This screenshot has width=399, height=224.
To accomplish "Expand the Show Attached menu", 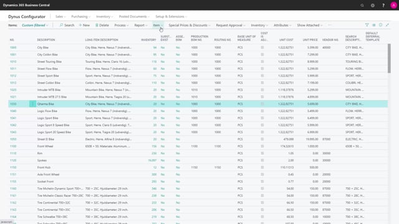I will [310, 25].
